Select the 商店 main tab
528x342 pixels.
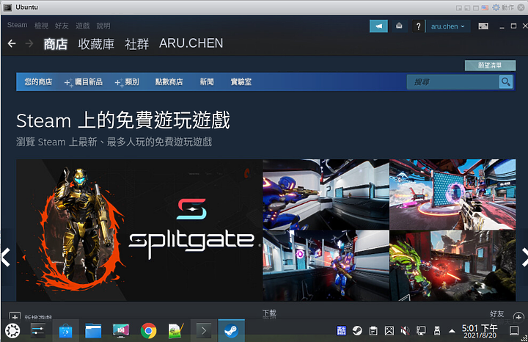pos(56,44)
